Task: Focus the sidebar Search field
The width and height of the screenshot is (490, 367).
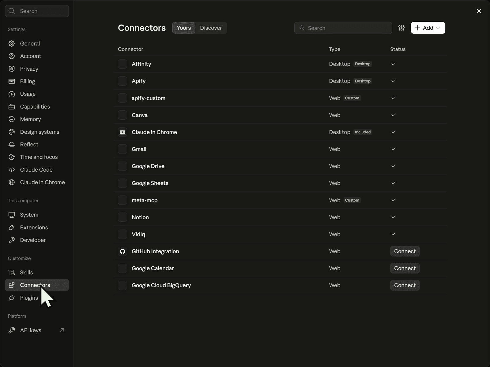Action: [x=37, y=11]
